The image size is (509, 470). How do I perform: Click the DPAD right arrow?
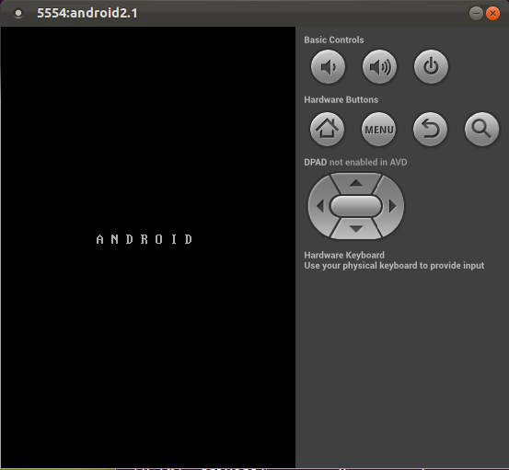pos(392,206)
